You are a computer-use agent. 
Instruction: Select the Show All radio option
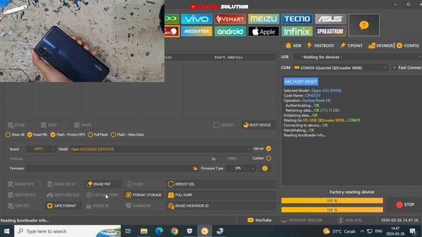click(x=15, y=134)
